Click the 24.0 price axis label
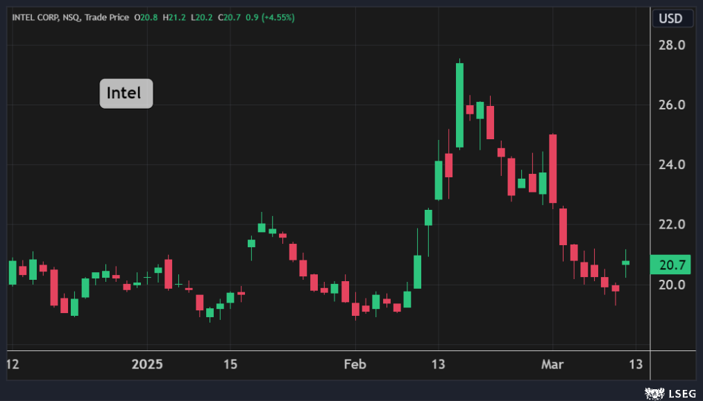 (x=672, y=165)
